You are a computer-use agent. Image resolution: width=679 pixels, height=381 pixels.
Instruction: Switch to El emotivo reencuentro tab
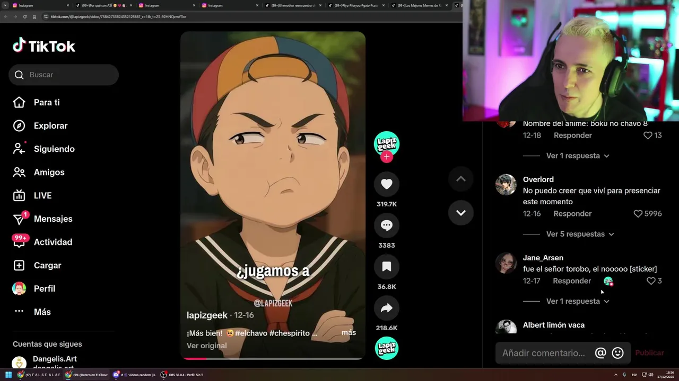coord(293,5)
